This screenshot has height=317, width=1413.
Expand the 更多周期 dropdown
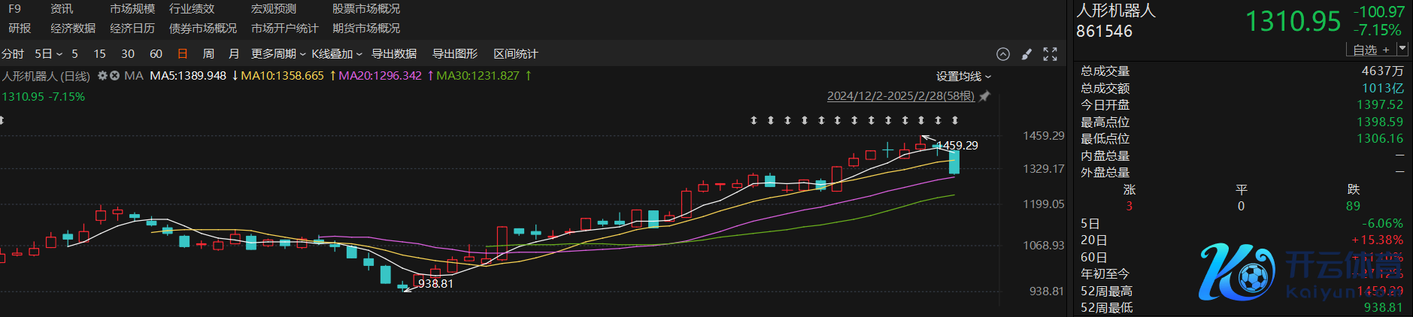[x=277, y=54]
